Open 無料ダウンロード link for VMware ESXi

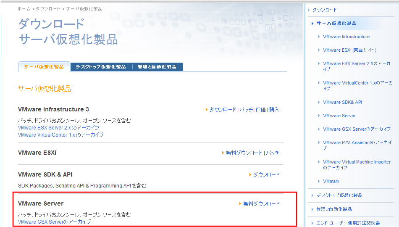pyautogui.click(x=244, y=153)
